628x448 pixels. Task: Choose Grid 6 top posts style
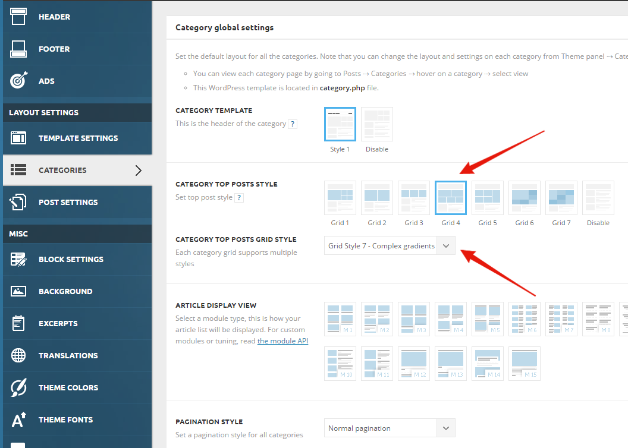pyautogui.click(x=525, y=198)
